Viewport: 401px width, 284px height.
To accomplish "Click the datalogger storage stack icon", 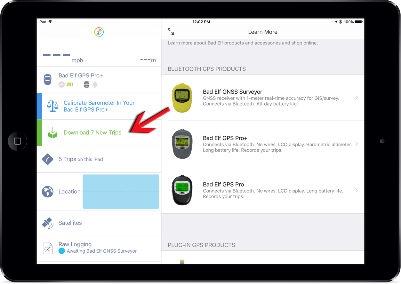I will click(86, 84).
